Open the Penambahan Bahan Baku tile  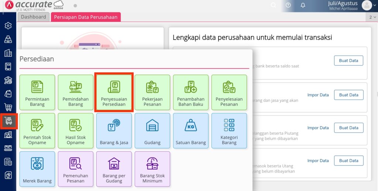click(191, 92)
